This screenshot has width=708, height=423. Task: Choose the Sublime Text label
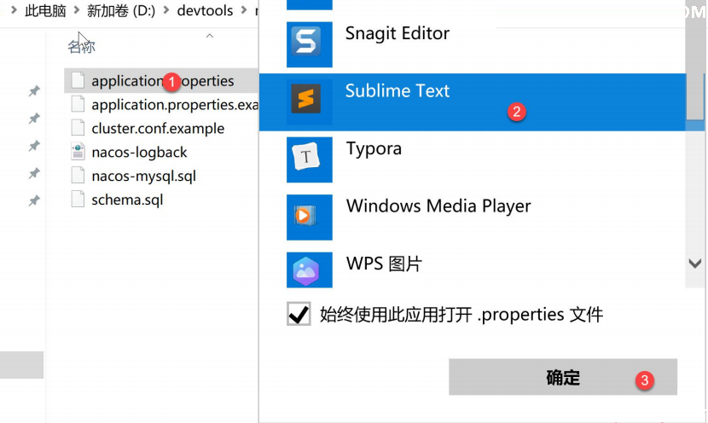398,90
